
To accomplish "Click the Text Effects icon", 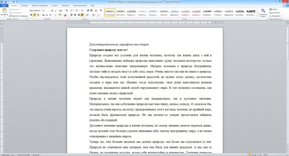I will [x=55, y=15].
